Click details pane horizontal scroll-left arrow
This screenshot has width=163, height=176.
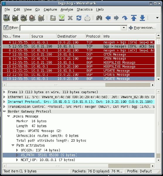(x=4, y=166)
